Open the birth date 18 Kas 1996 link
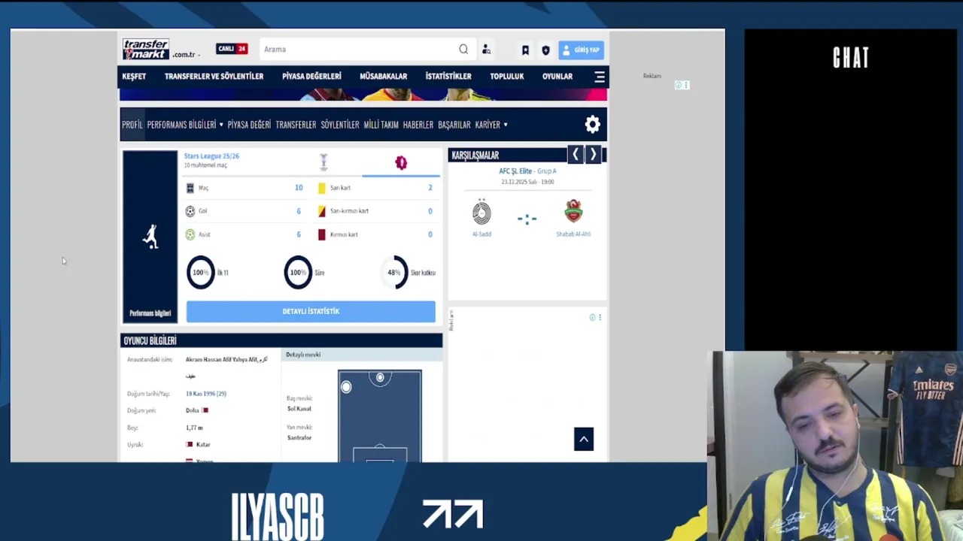This screenshot has width=963, height=541. [206, 394]
